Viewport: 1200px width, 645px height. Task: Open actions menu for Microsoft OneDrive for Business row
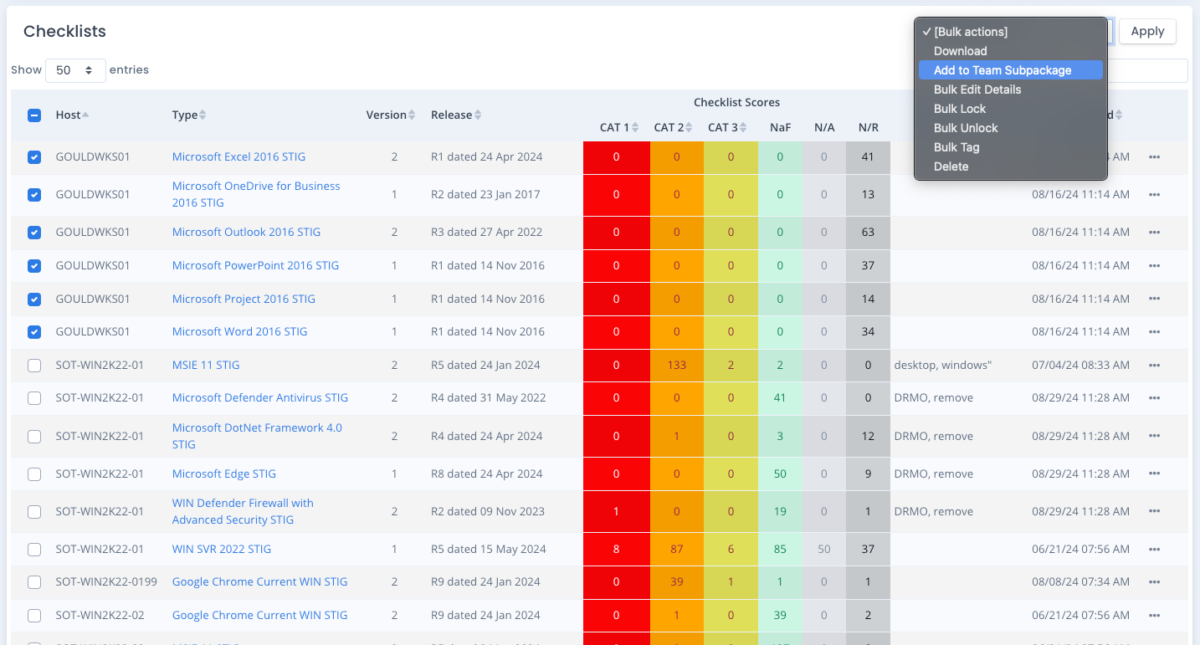pyautogui.click(x=1155, y=194)
